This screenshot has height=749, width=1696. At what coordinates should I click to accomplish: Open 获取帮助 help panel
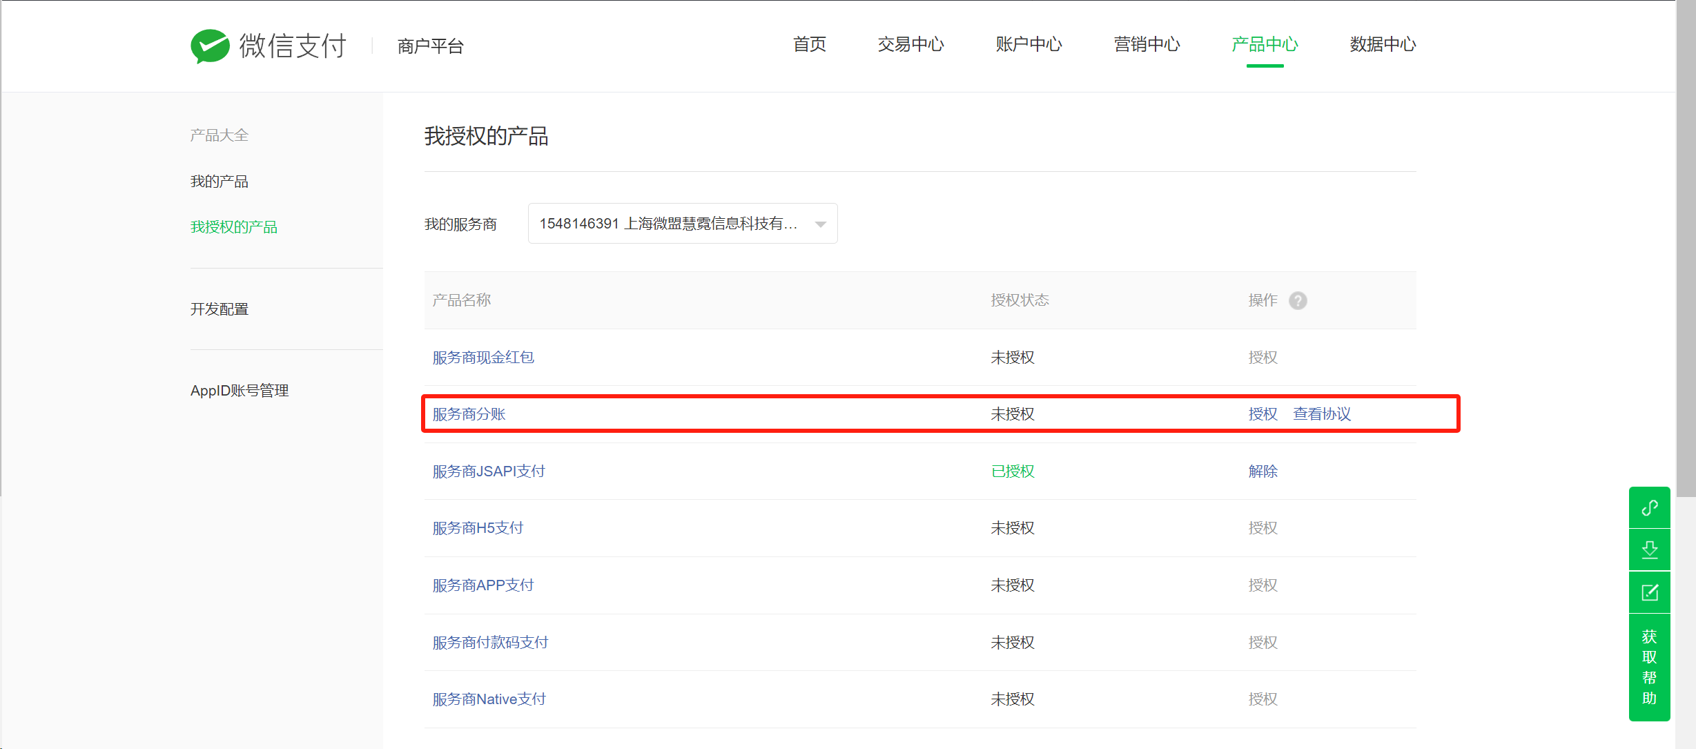click(1650, 667)
